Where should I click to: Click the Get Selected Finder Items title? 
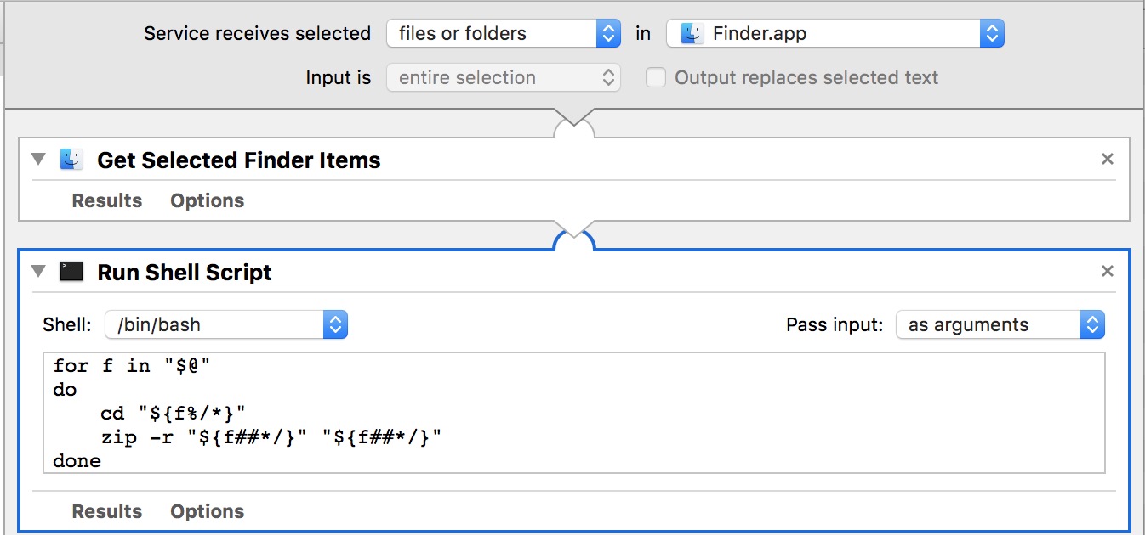coord(239,160)
